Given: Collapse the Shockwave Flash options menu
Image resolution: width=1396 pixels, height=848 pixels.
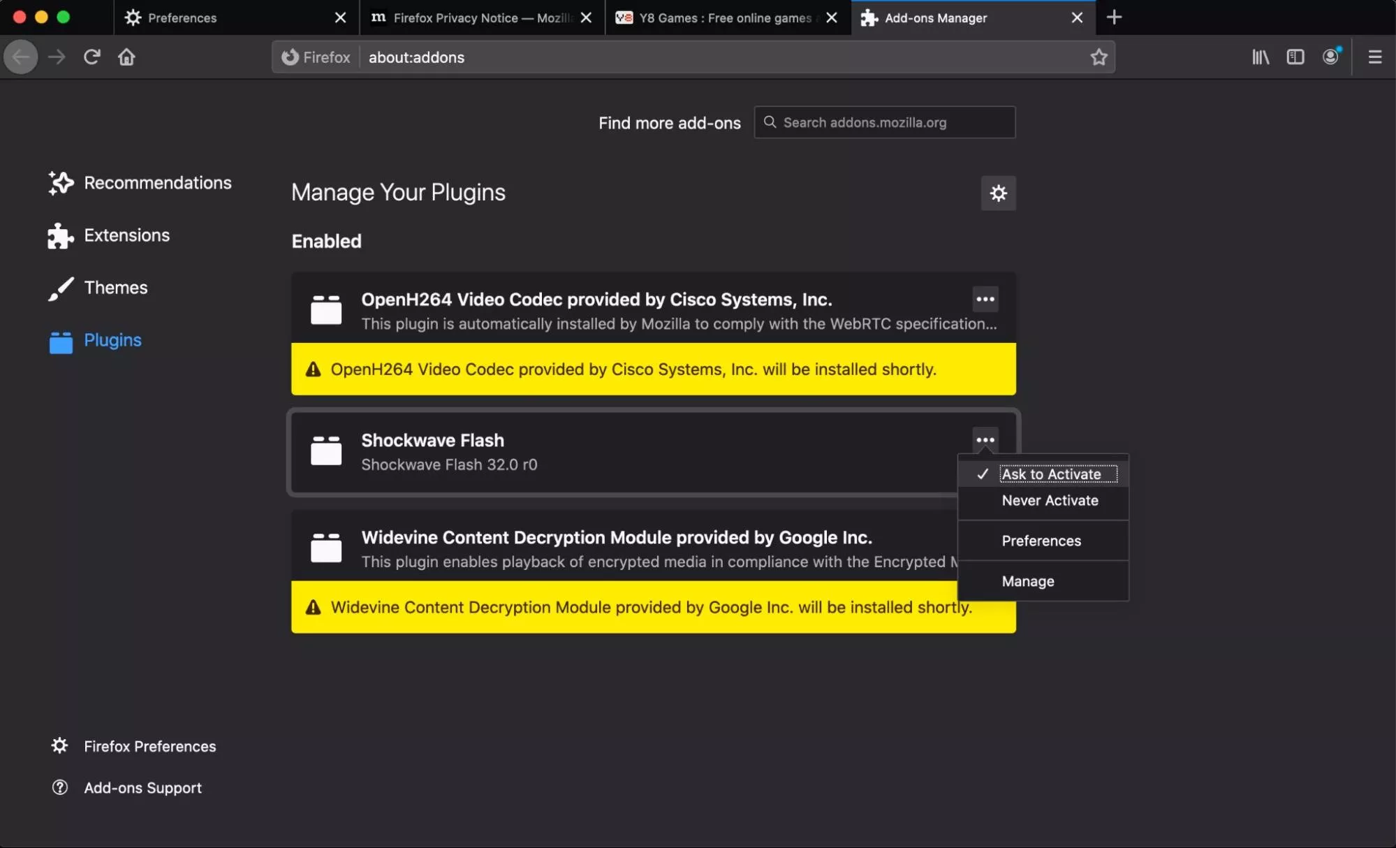Looking at the screenshot, I should point(985,440).
